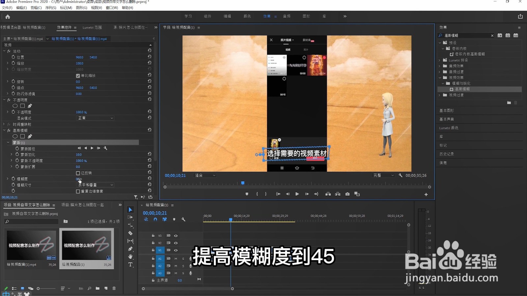Select the Hand tool
The width and height of the screenshot is (527, 296).
(x=130, y=257)
